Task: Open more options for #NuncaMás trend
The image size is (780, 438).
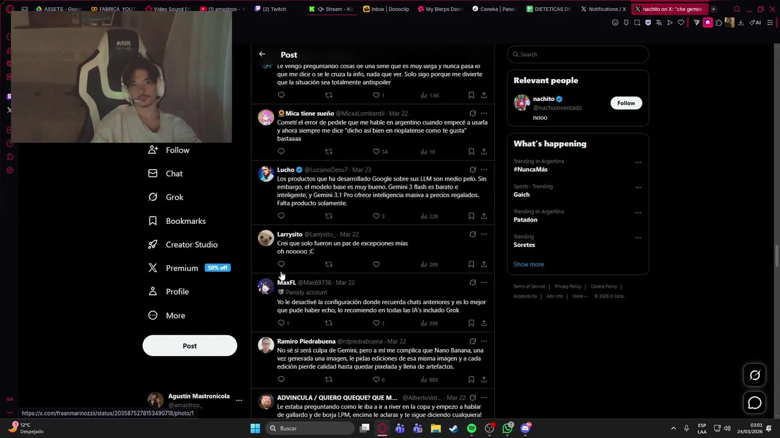Action: click(638, 162)
